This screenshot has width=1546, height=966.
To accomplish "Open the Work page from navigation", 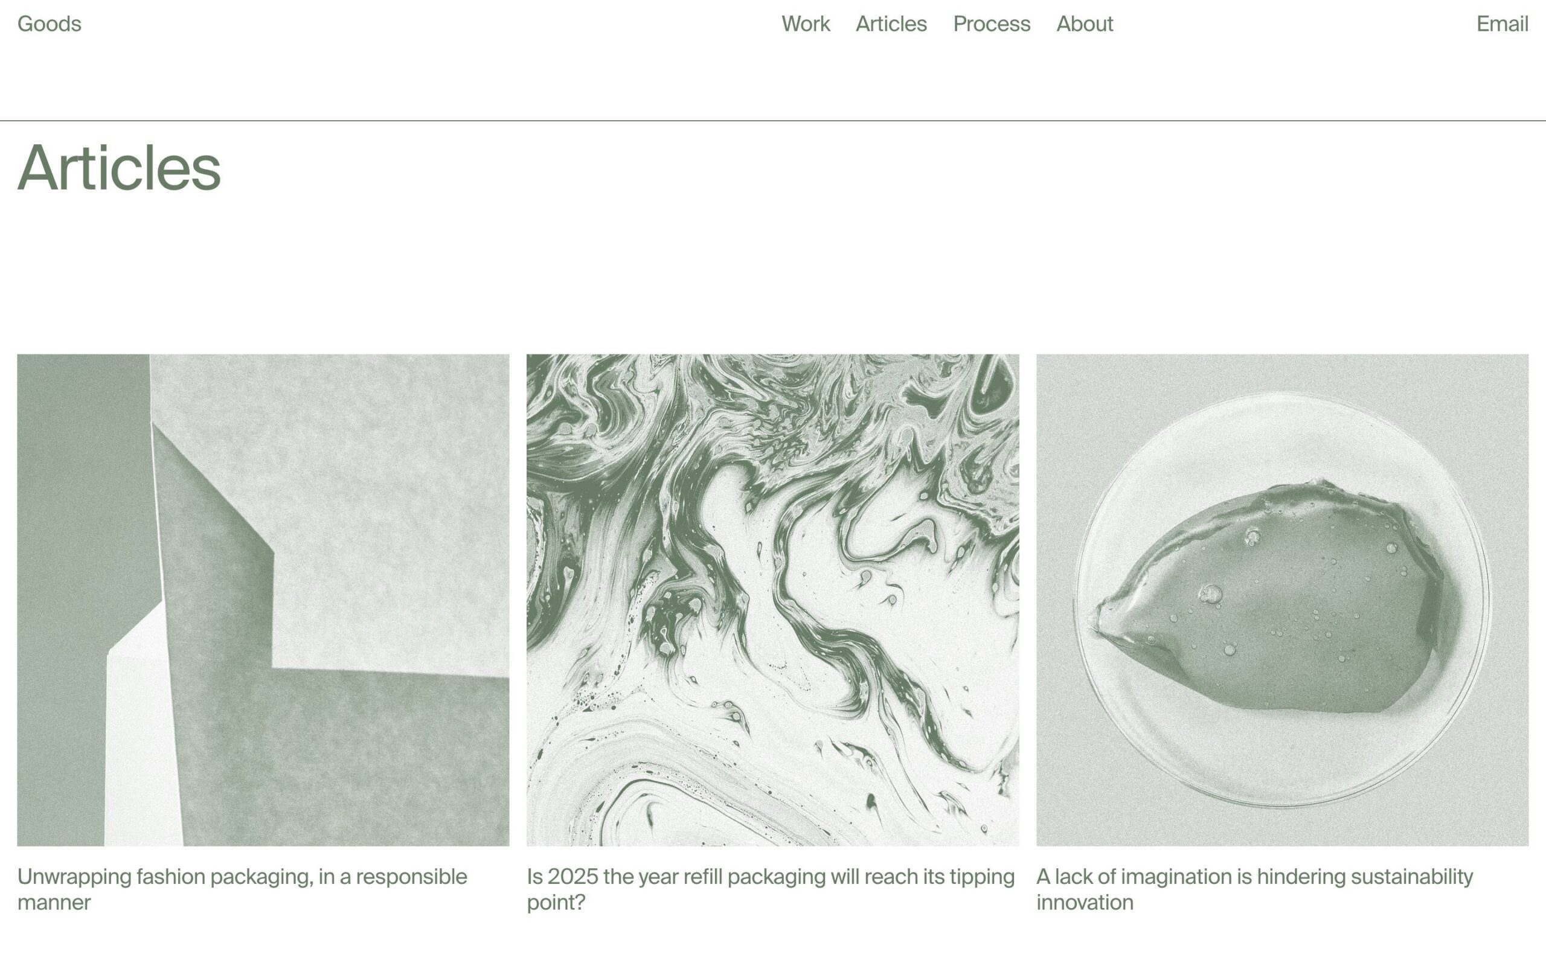I will coord(806,24).
